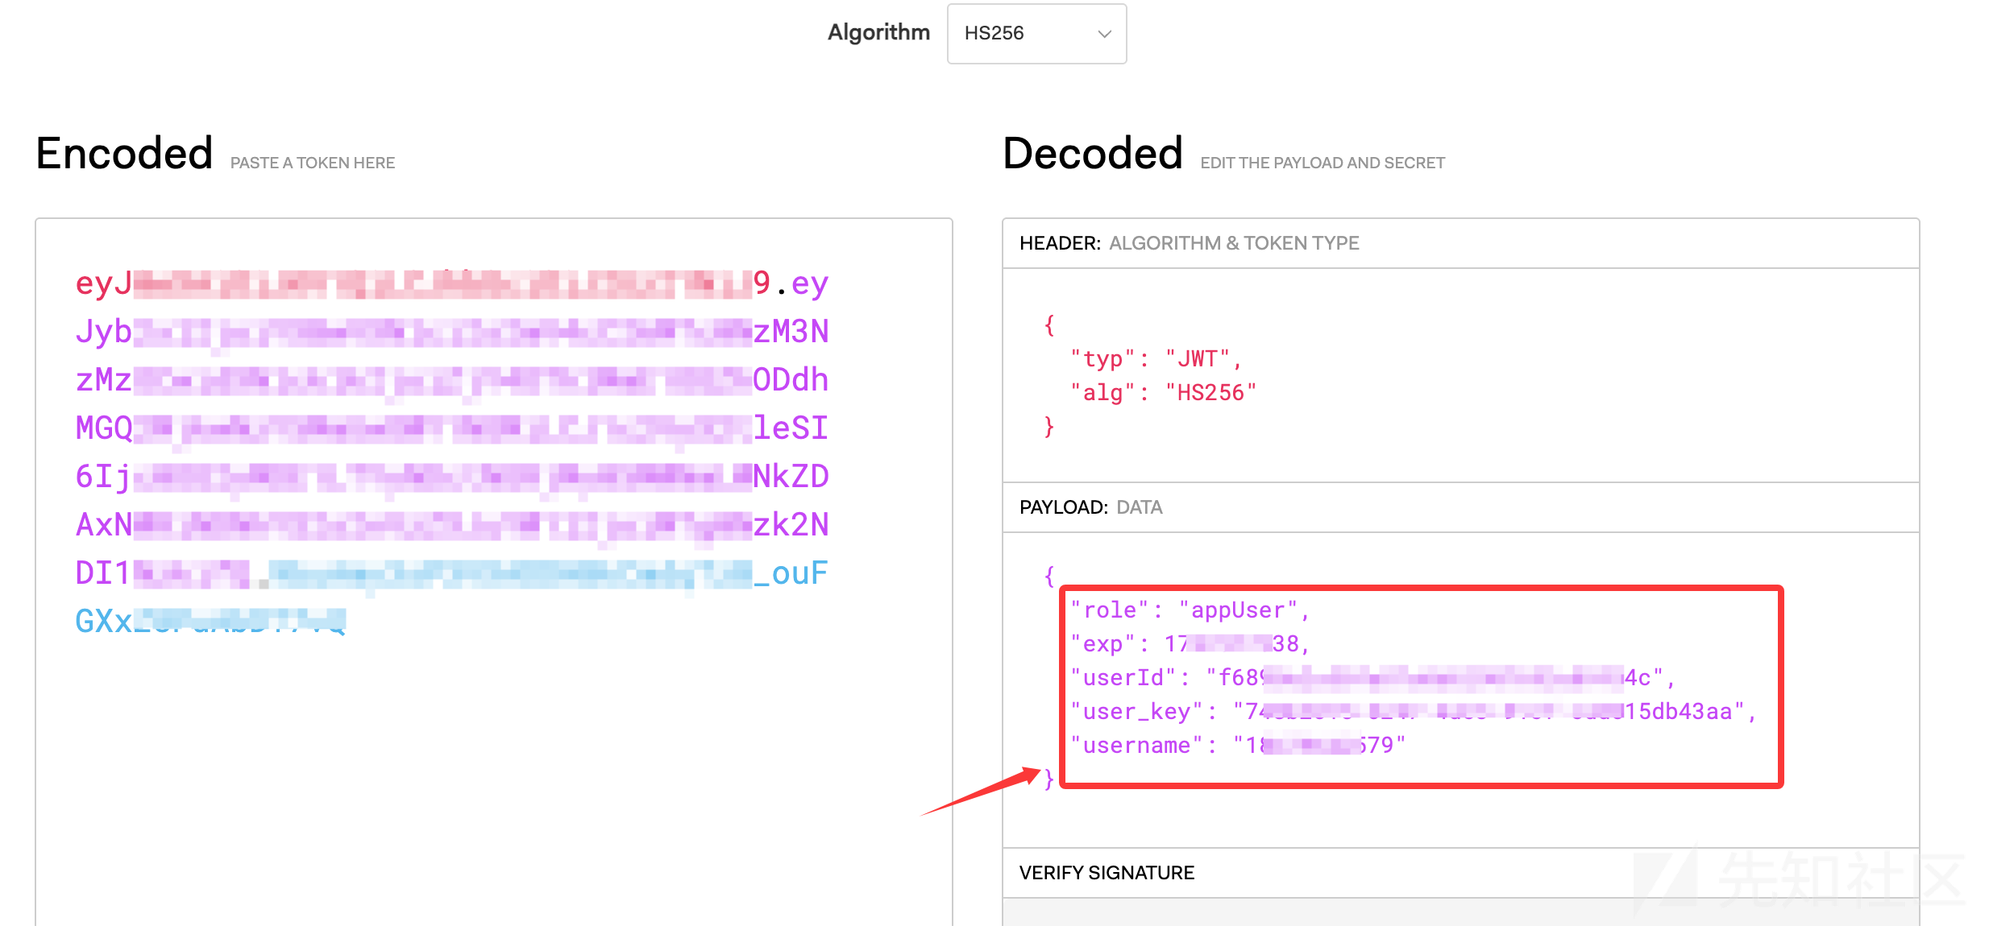The image size is (1989, 926).
Task: Open the Algorithm HS256 dropdown
Action: (1036, 34)
